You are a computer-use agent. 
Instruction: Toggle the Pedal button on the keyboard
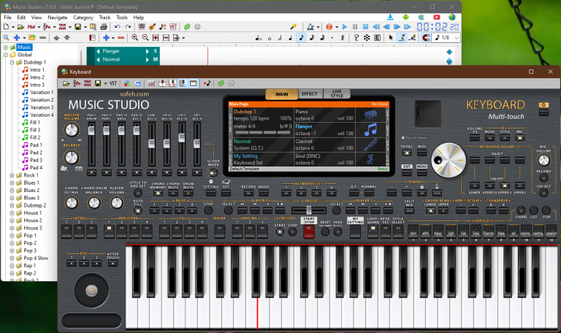tap(406, 153)
